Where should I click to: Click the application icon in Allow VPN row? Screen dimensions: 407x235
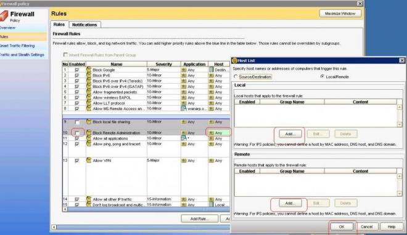pos(184,161)
